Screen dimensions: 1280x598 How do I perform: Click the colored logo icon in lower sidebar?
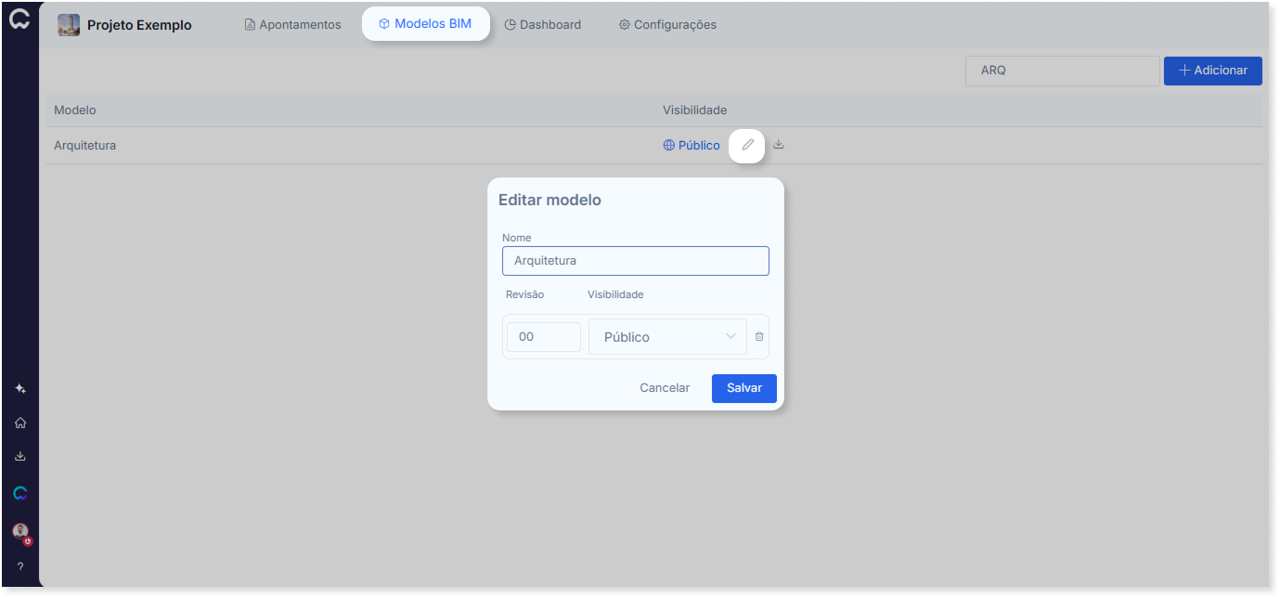tap(20, 493)
